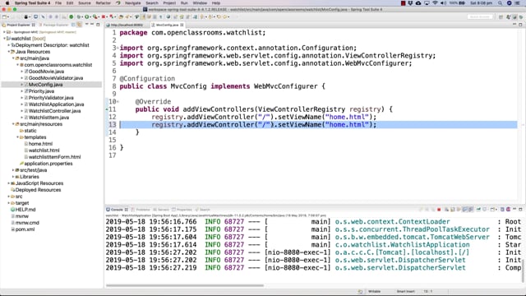Screen dimensions: 526x296
Task: Click the green Run button in the toolbar
Action: click(x=87, y=16)
